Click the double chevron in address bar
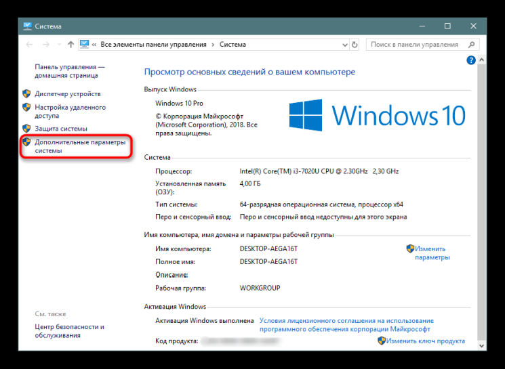 94,45
